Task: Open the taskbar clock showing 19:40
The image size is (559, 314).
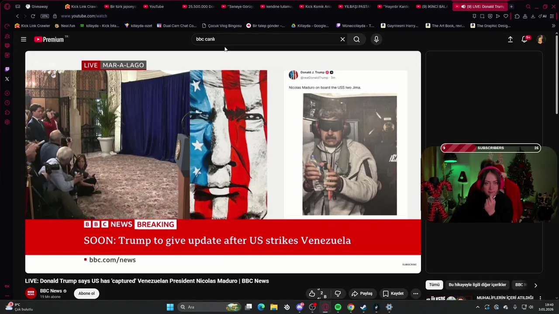Action: [x=546, y=307]
